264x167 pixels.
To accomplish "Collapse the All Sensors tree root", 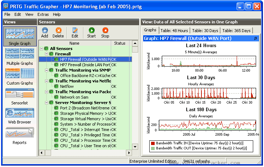I will [42, 49].
